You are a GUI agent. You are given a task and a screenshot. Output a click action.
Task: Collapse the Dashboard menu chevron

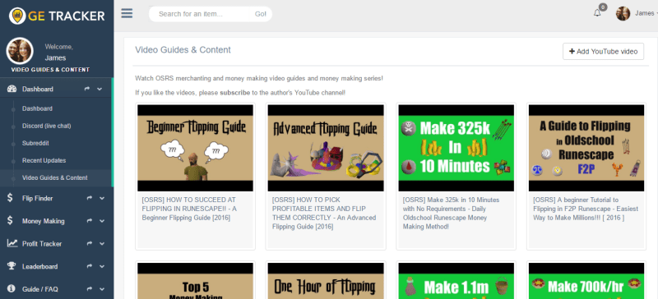pyautogui.click(x=100, y=89)
